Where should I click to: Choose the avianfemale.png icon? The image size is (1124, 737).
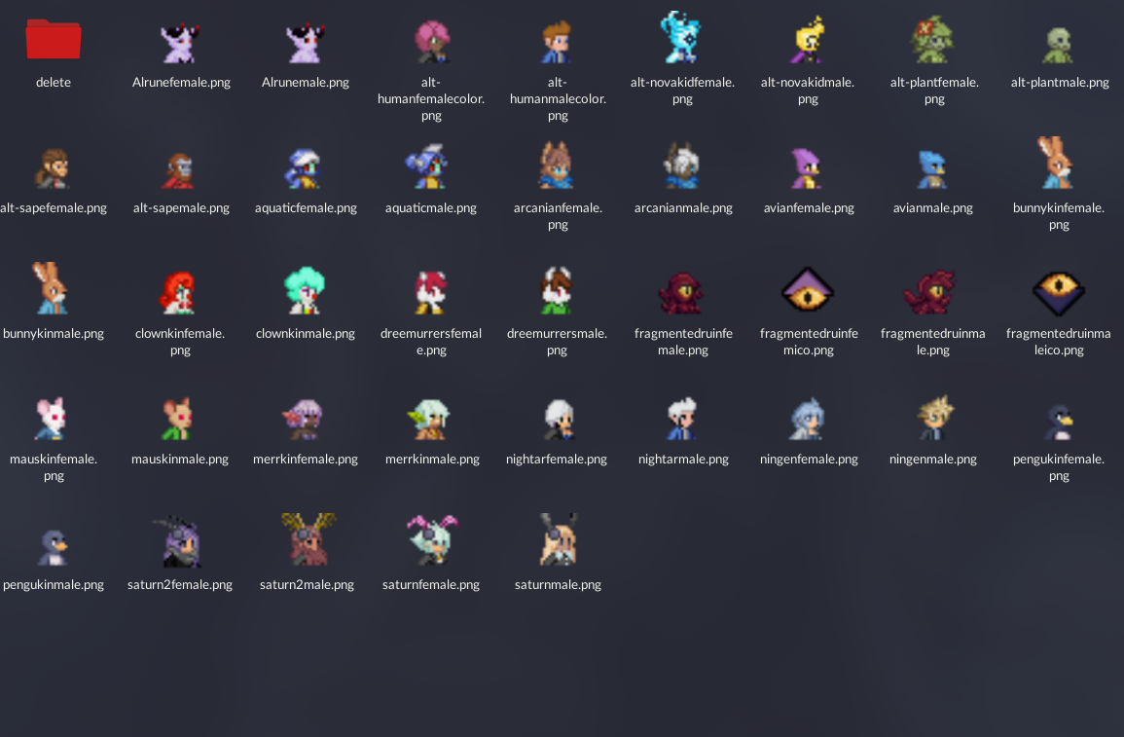coord(808,168)
